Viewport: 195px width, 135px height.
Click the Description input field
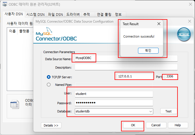tap(126, 67)
